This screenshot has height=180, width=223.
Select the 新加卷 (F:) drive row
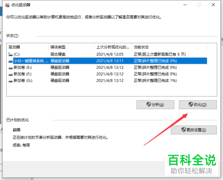coord(107,74)
